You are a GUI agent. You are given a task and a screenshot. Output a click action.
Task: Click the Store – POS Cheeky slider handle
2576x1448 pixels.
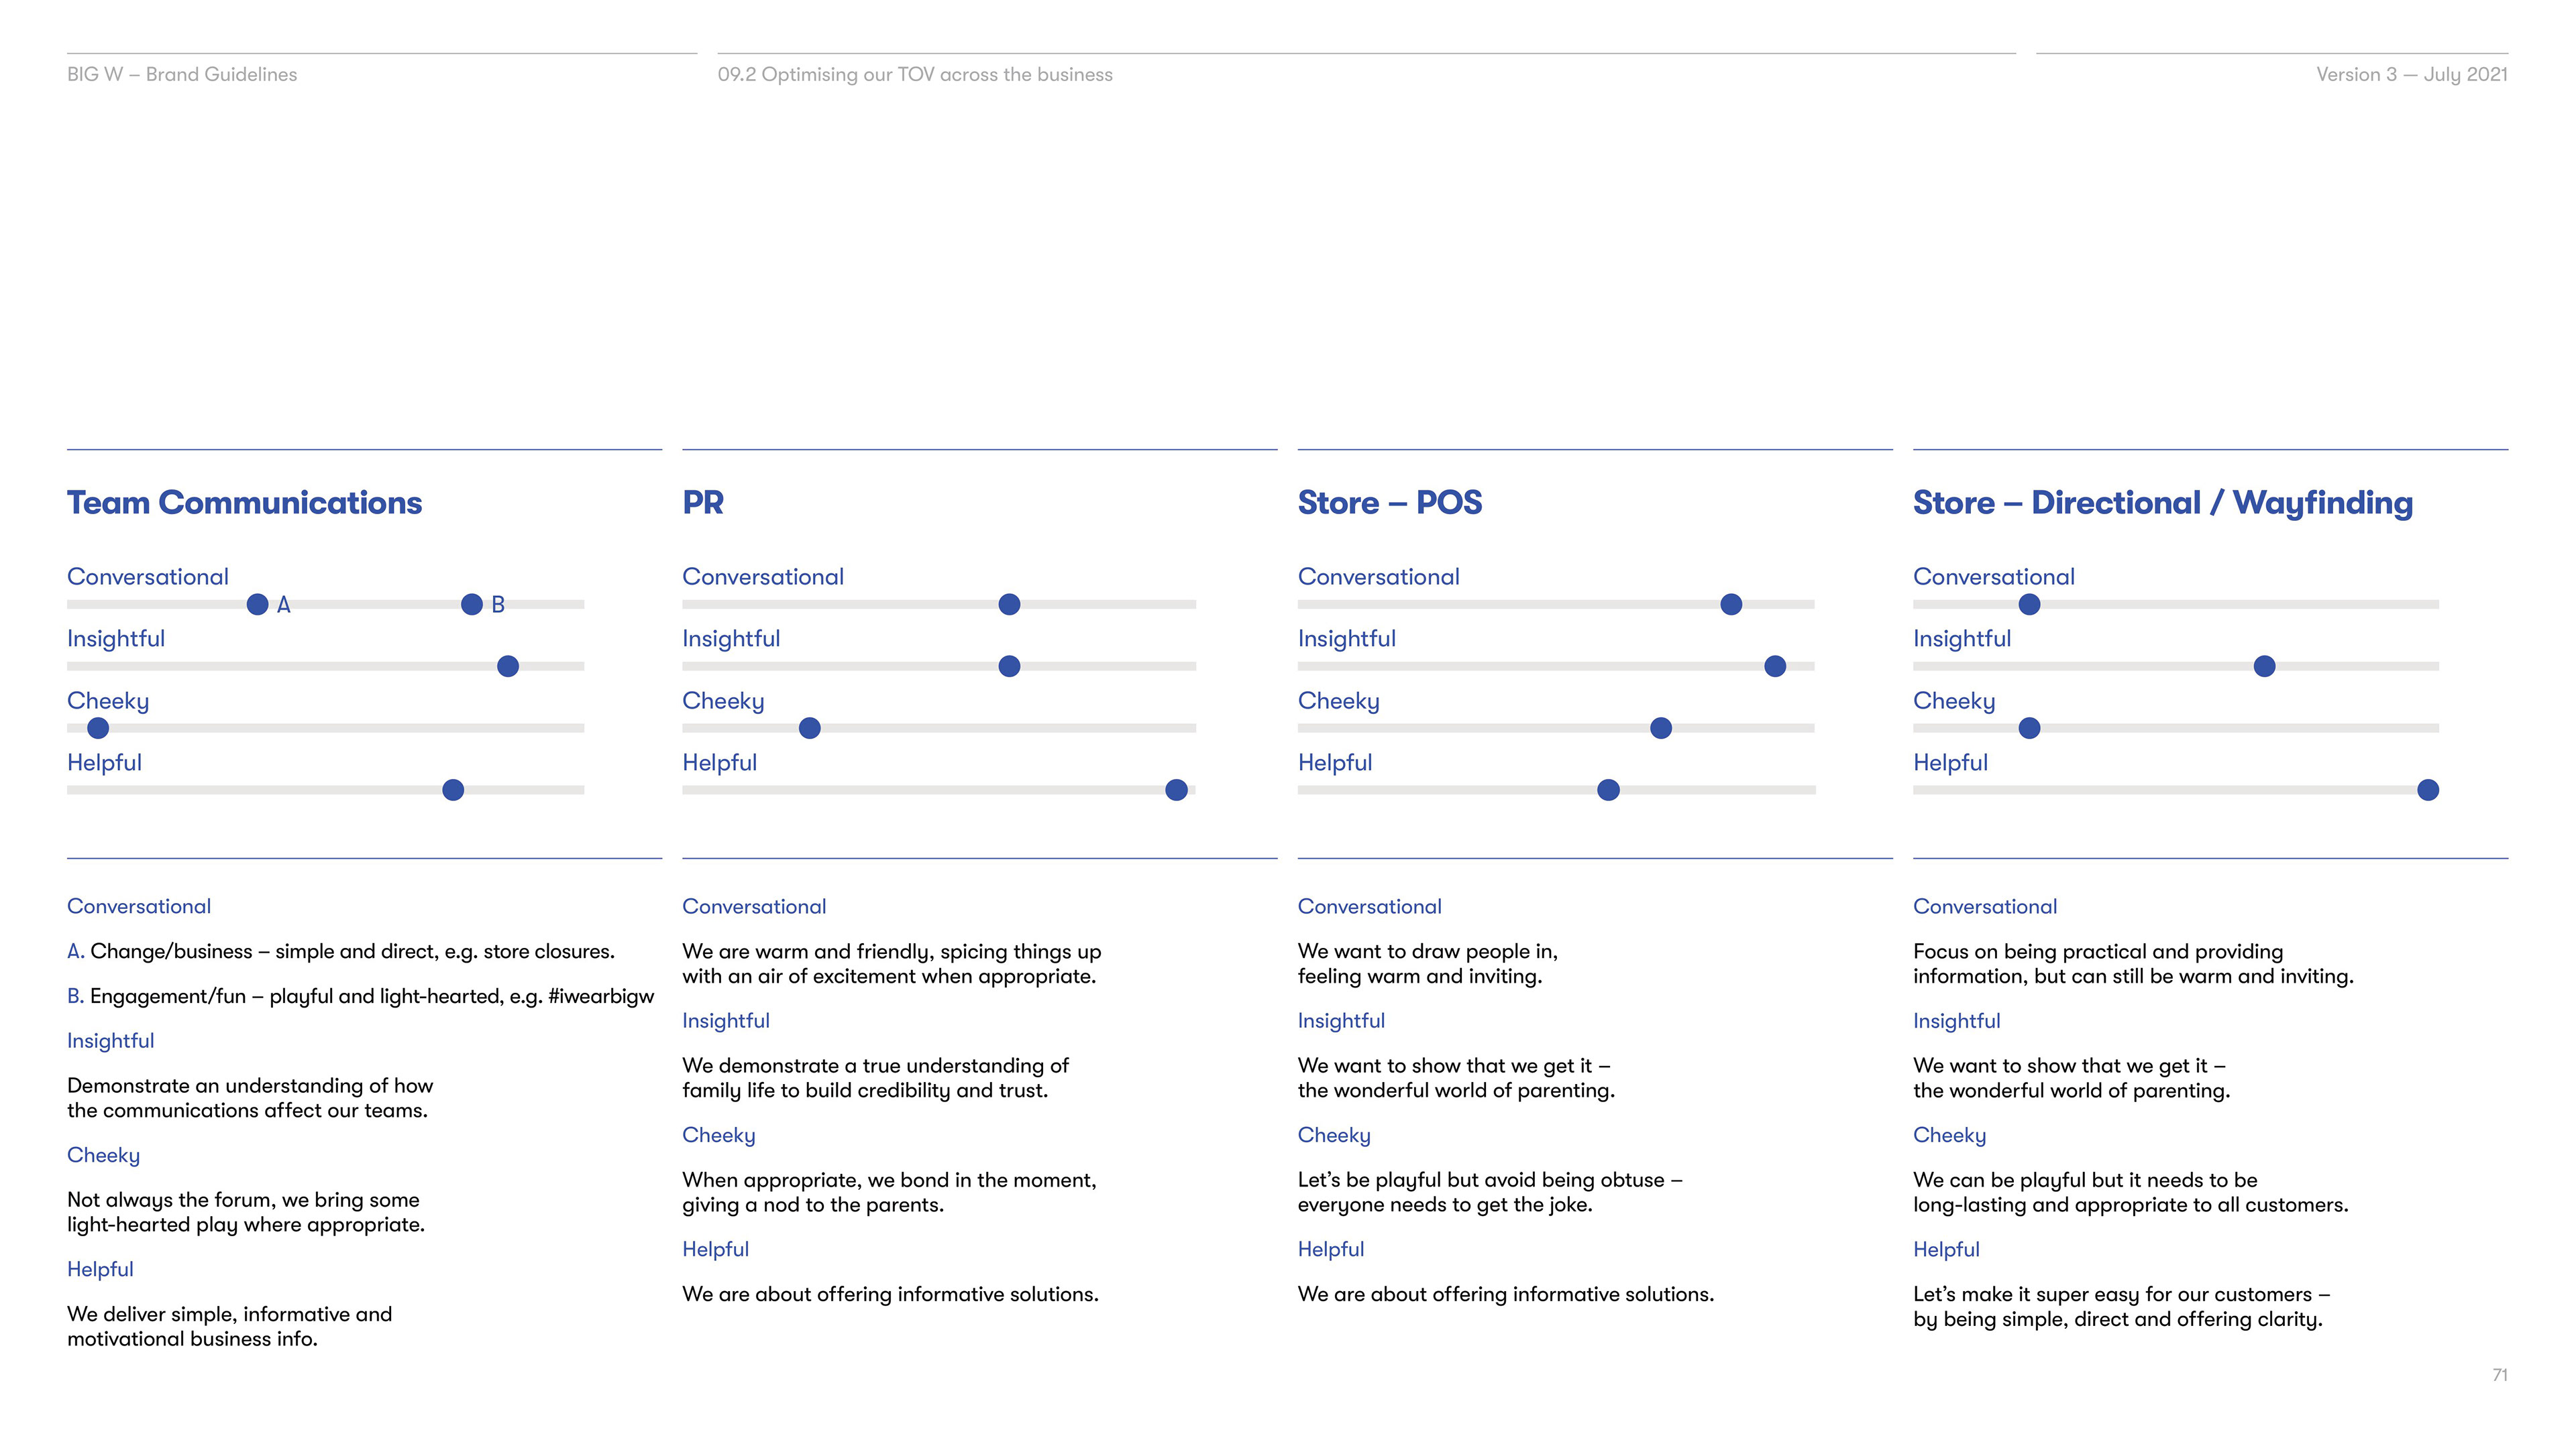coord(1661,729)
